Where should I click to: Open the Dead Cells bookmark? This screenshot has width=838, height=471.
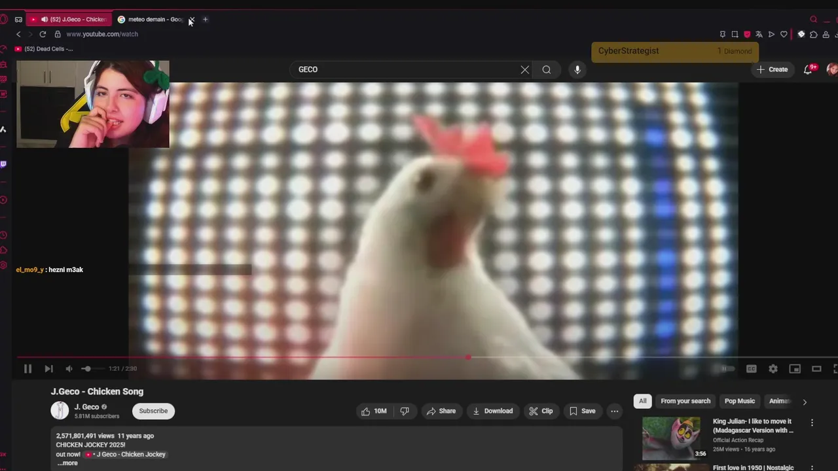[x=44, y=49]
